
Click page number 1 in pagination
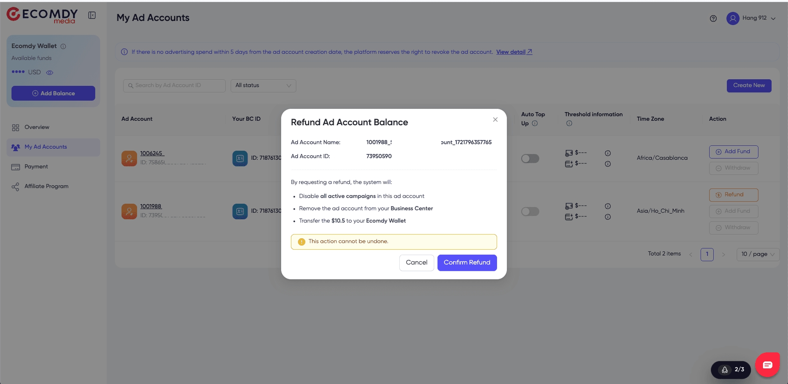(x=707, y=254)
